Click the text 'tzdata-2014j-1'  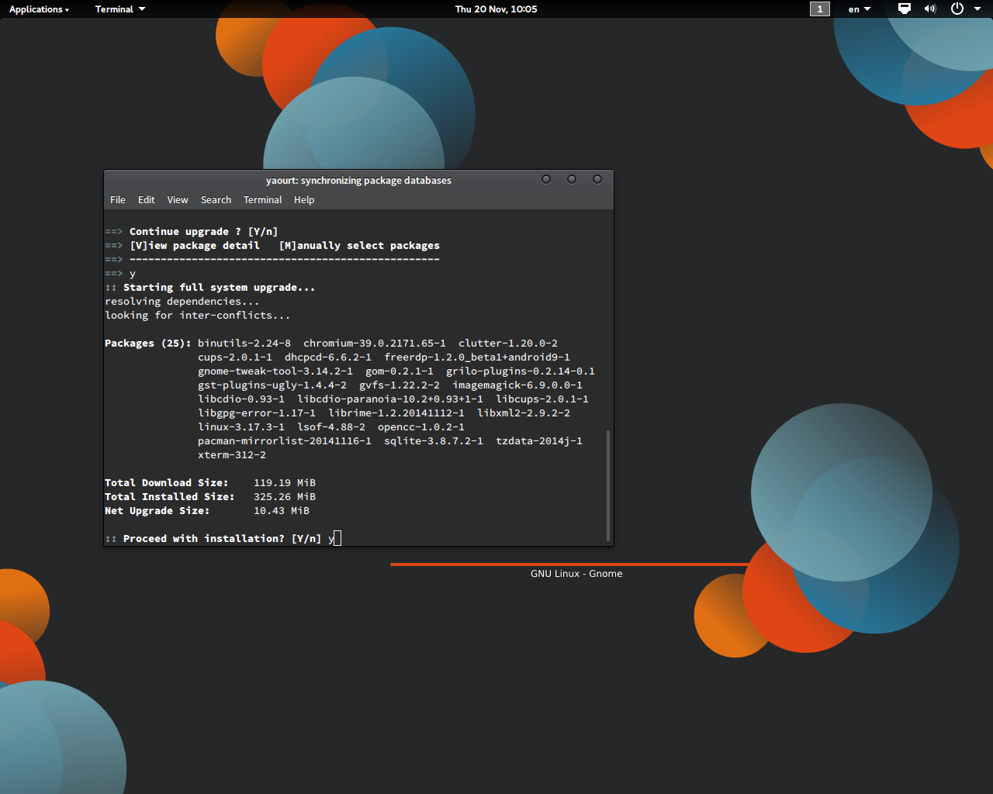(x=539, y=440)
